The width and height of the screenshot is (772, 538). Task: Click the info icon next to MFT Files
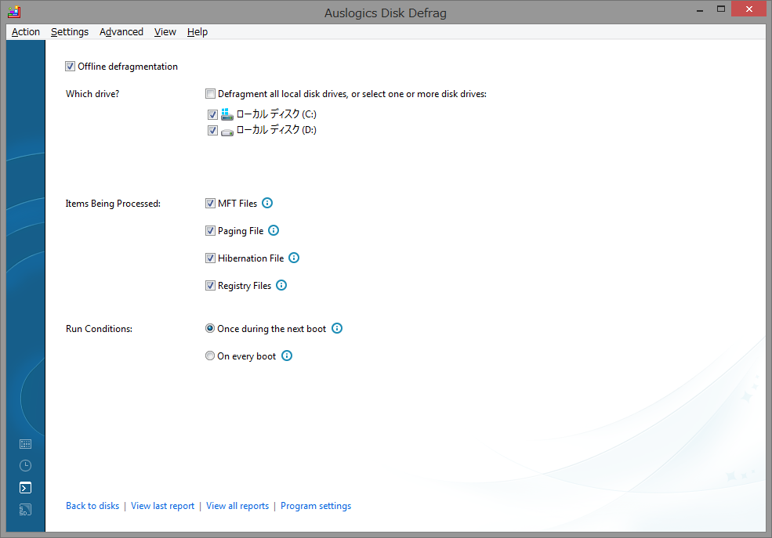coord(266,203)
